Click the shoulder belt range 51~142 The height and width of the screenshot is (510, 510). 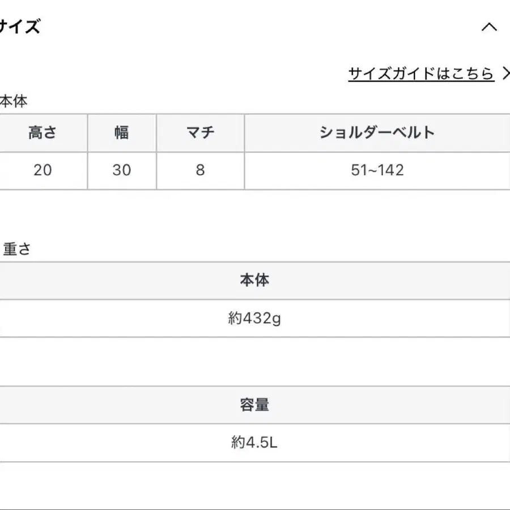tap(377, 170)
